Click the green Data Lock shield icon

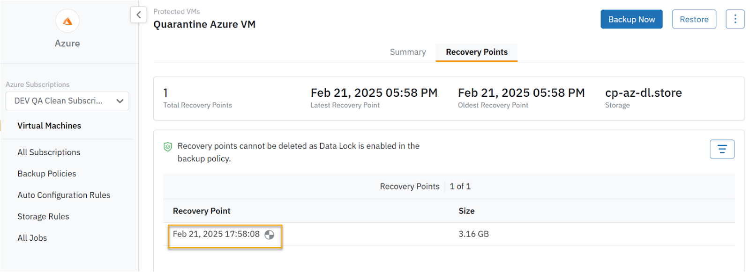(x=168, y=147)
